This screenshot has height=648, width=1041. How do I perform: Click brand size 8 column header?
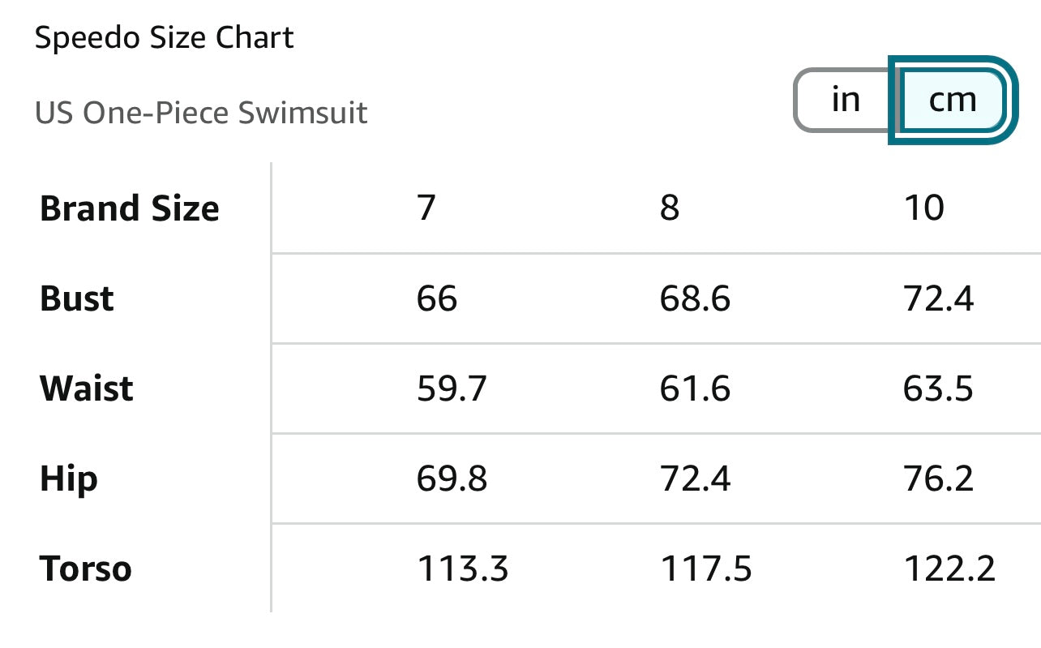click(x=670, y=209)
